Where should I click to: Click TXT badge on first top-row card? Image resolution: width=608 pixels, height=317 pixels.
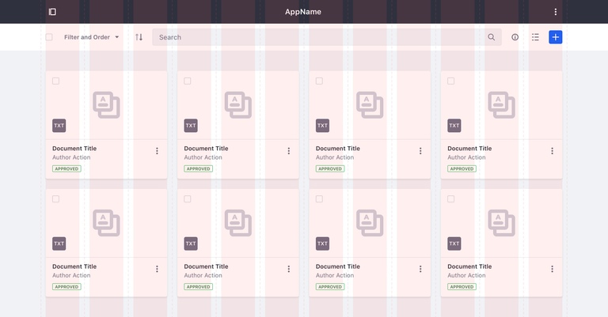tap(59, 126)
